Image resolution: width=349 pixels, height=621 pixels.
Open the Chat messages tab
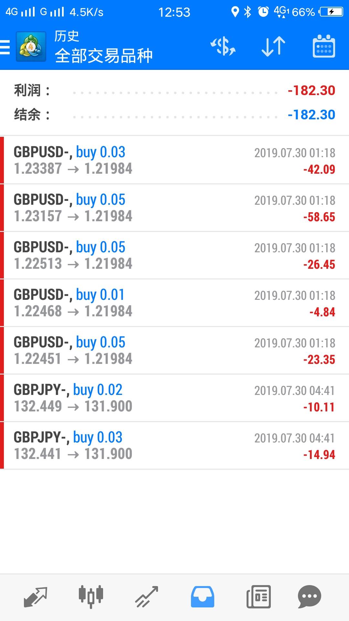pyautogui.click(x=309, y=597)
